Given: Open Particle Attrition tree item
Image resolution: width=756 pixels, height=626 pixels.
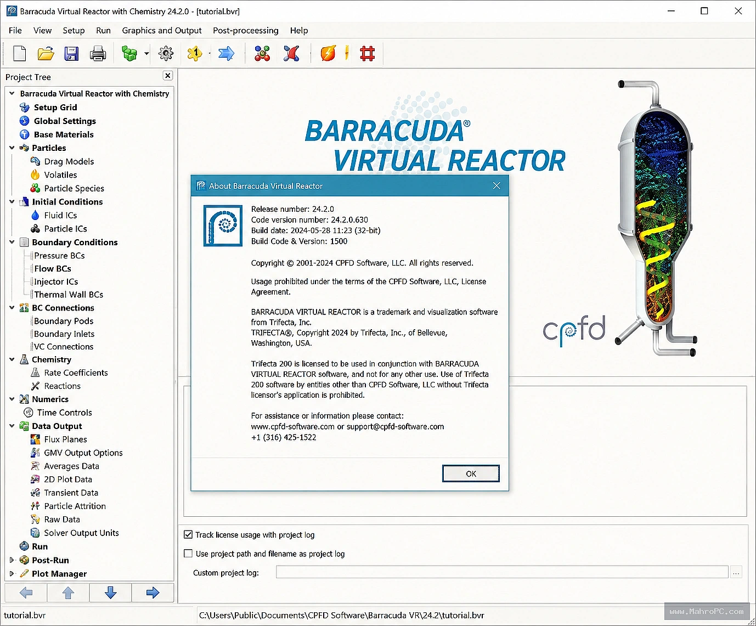Looking at the screenshot, I should pyautogui.click(x=75, y=506).
